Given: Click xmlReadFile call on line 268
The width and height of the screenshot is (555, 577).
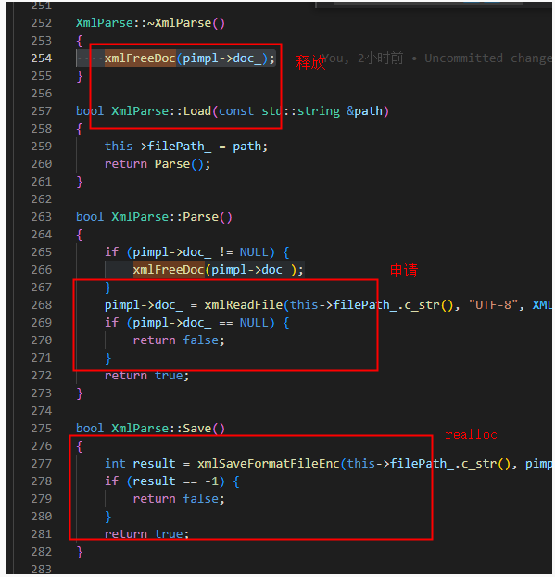Looking at the screenshot, I should [244, 305].
